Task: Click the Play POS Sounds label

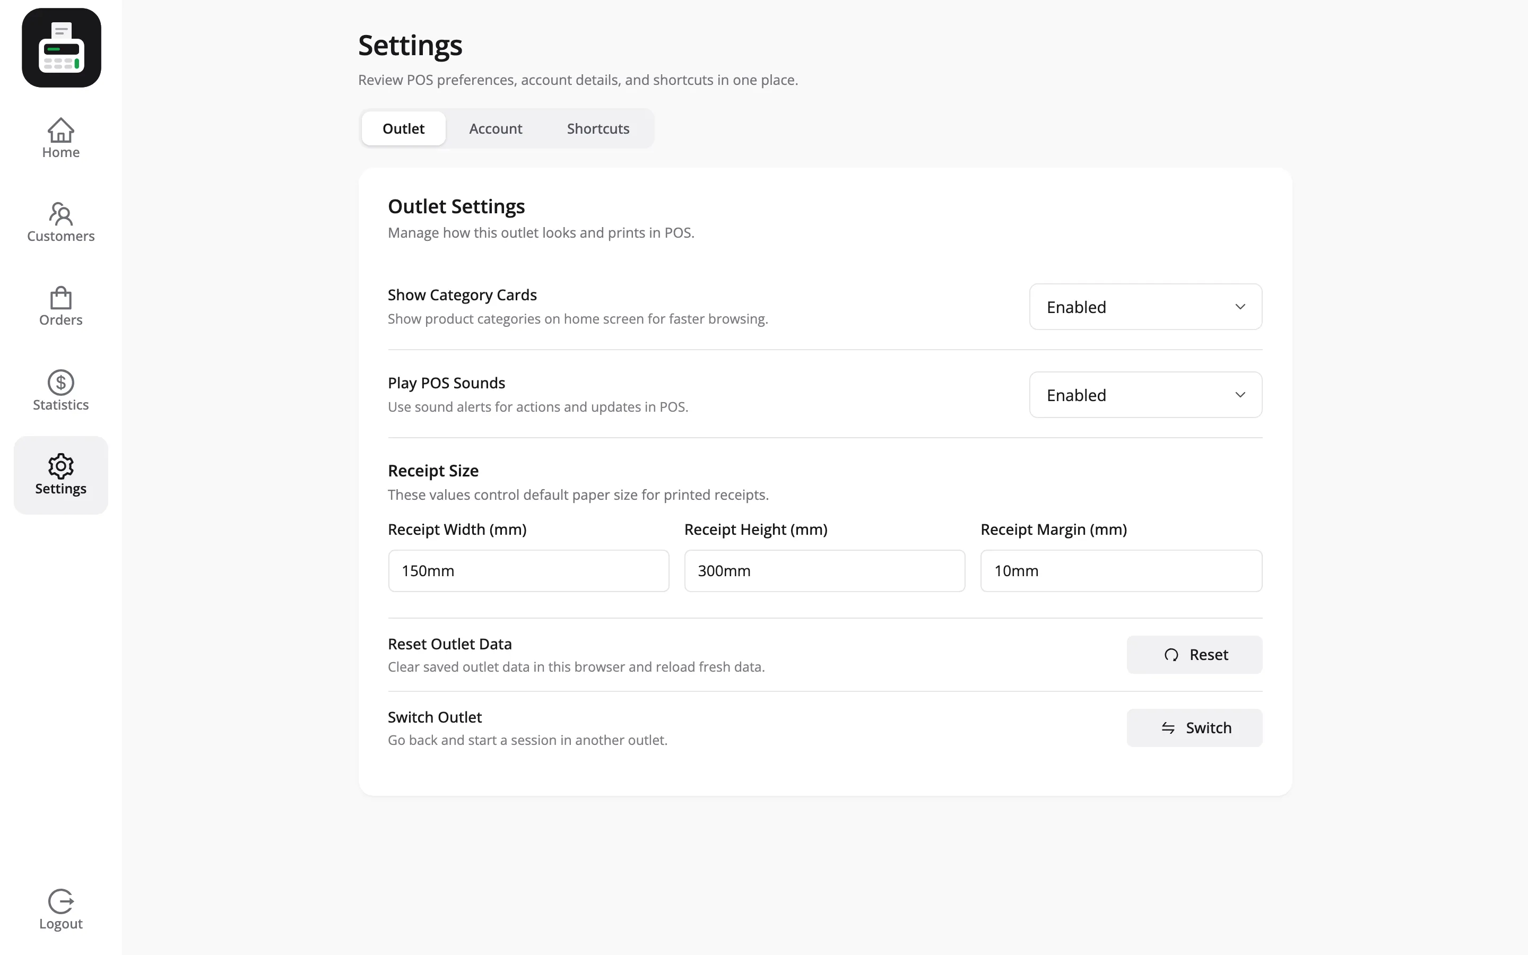Action: [446, 384]
